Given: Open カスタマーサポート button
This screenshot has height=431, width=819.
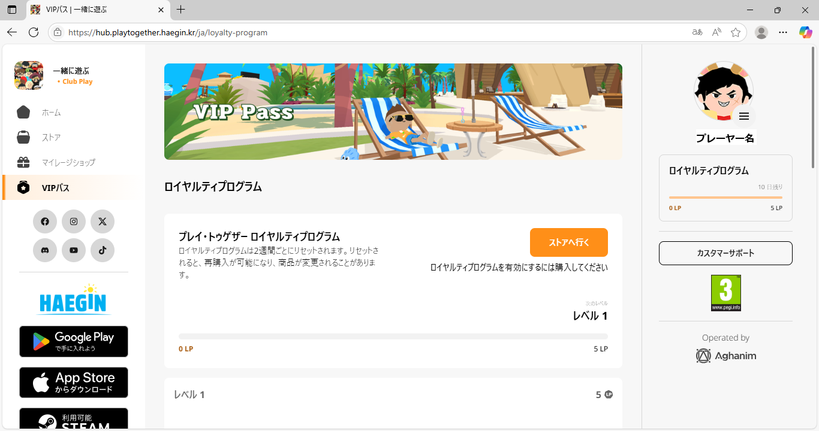Looking at the screenshot, I should [725, 253].
